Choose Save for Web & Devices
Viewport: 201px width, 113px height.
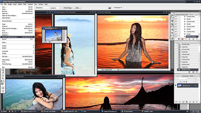[17, 37]
